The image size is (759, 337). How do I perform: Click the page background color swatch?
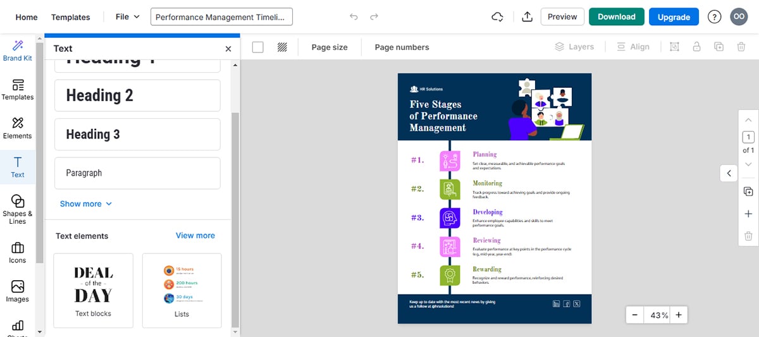tap(258, 47)
